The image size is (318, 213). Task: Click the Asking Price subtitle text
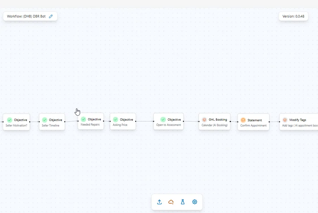[x=120, y=125]
